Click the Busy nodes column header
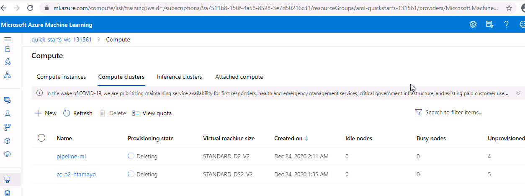 [431, 138]
